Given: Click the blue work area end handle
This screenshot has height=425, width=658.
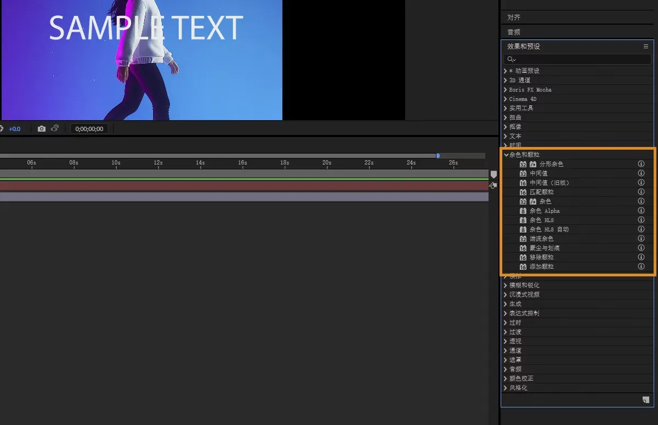Looking at the screenshot, I should coord(438,156).
